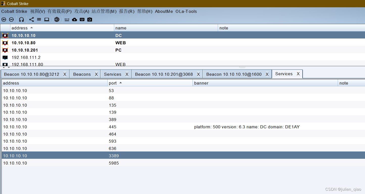Close the Beacon 10.10.10.80@3212 tab

pos(65,74)
